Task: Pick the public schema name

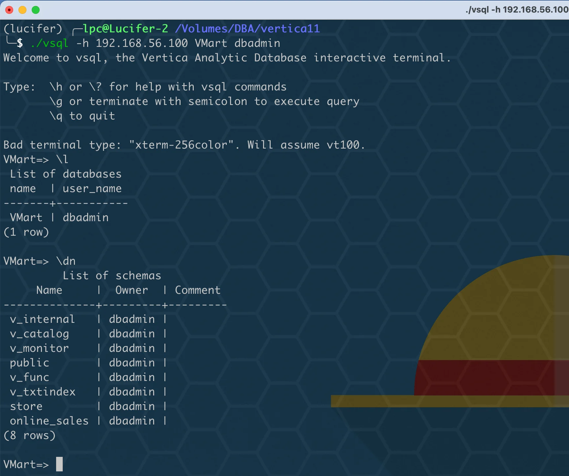Action: (29, 363)
